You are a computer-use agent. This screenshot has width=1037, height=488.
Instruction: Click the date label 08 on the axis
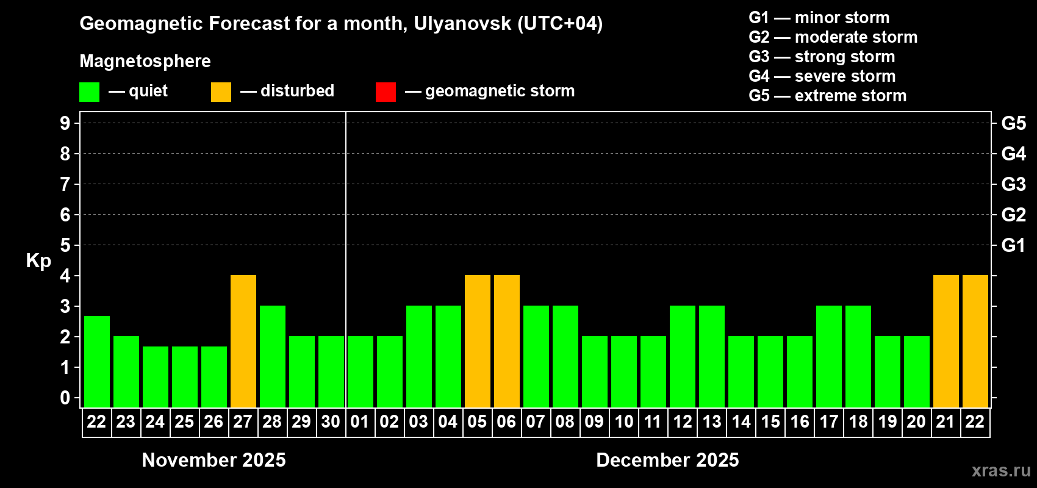coord(565,422)
